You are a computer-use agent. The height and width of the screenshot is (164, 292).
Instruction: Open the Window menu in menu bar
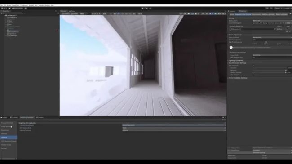pyautogui.click(x=47, y=5)
